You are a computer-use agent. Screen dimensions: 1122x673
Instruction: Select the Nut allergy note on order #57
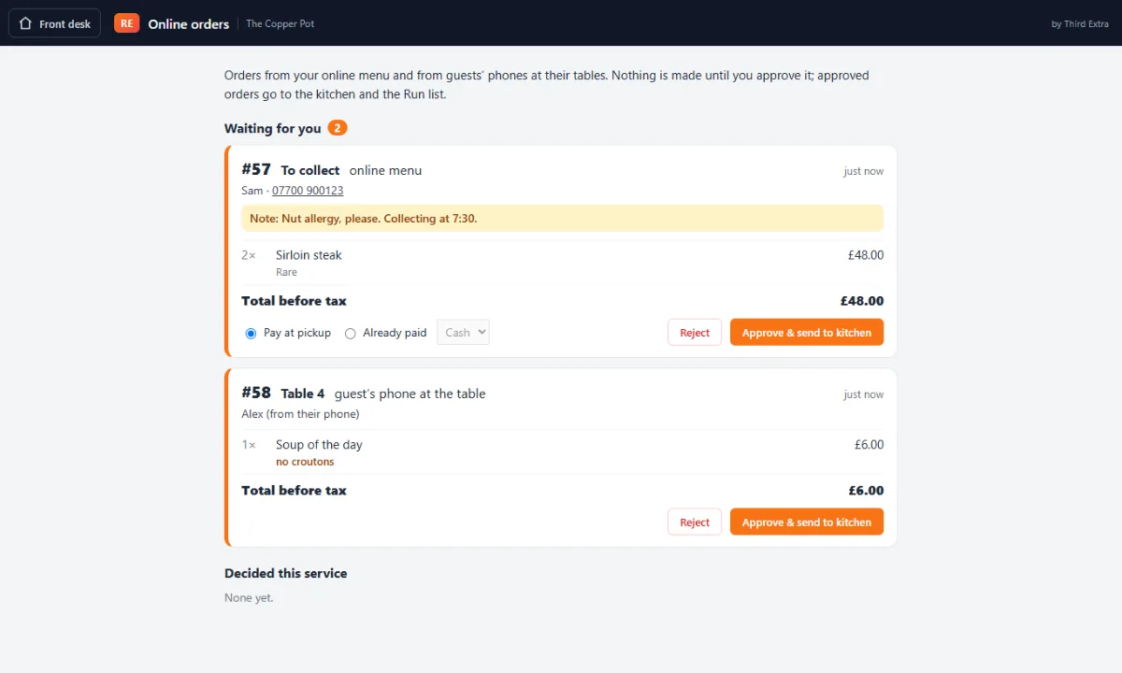tap(562, 219)
